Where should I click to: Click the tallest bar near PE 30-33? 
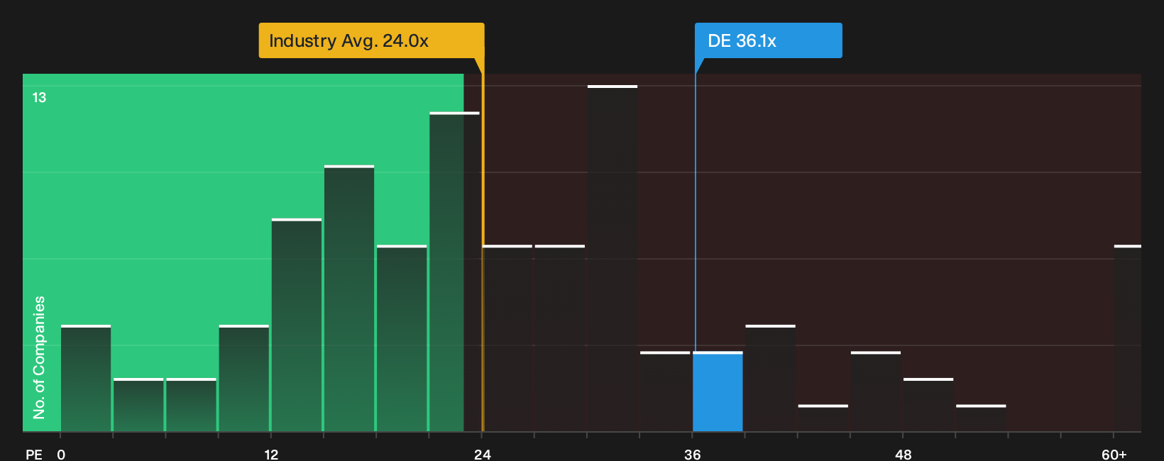pos(613,258)
